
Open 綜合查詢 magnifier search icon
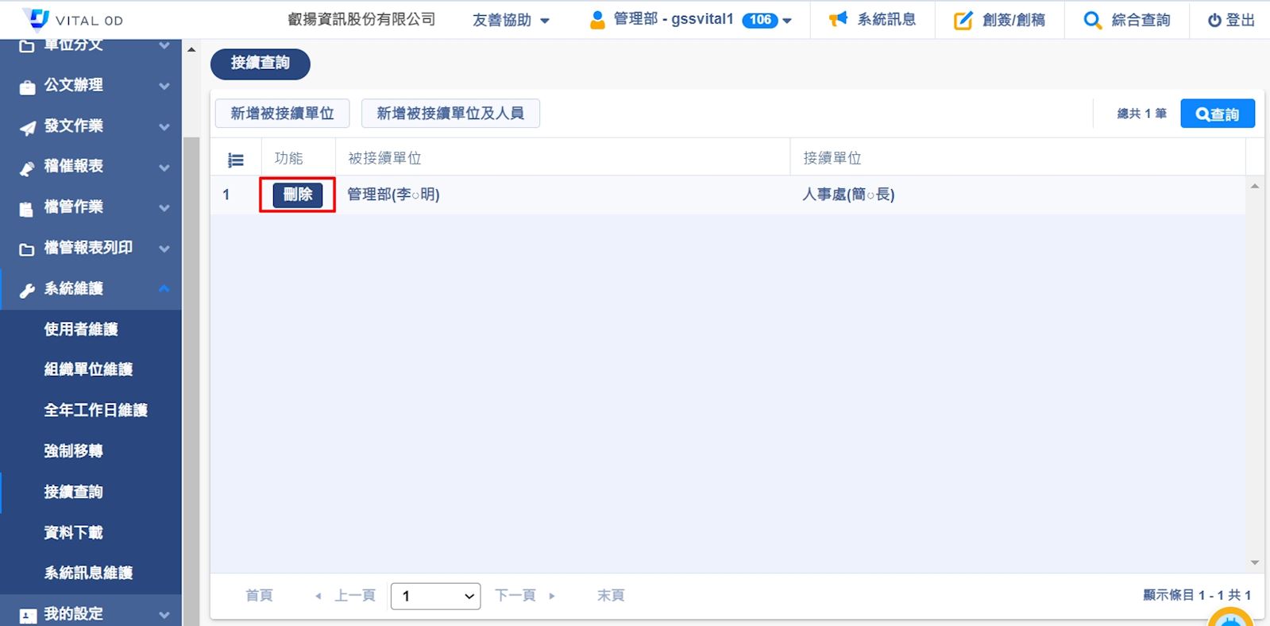coord(1093,21)
